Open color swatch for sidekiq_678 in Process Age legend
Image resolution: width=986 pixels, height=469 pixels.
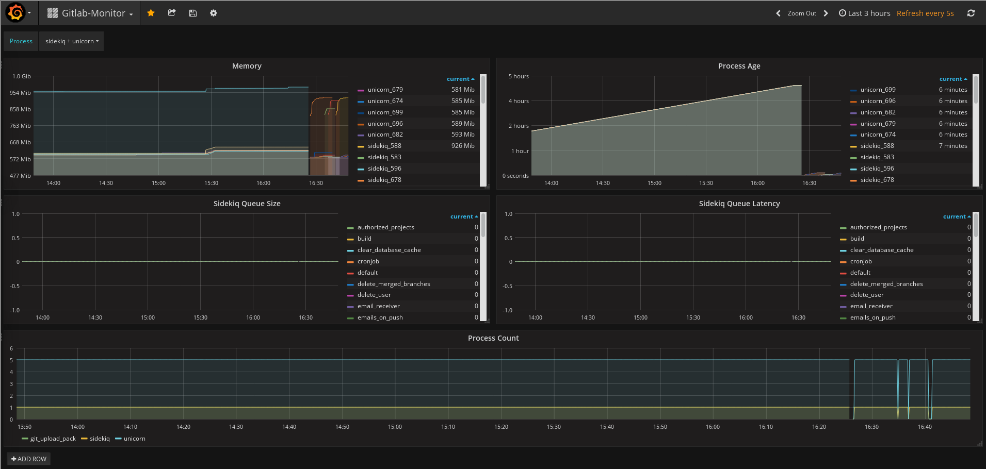coord(853,180)
